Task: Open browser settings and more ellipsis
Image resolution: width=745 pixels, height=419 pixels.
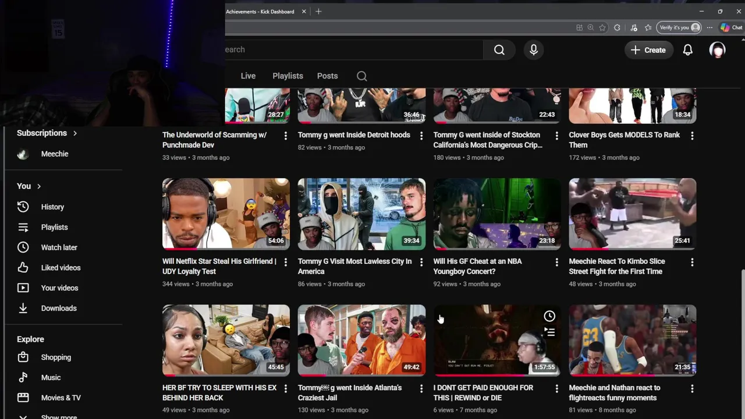Action: tap(709, 27)
